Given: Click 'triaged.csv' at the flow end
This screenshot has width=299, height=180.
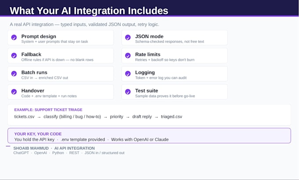Looking at the screenshot, I should click(171, 117).
